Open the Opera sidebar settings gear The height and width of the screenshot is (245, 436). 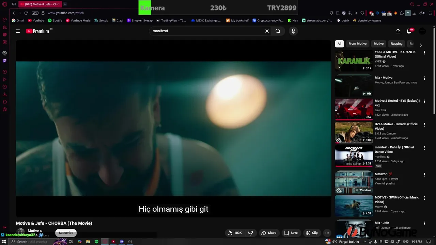click(4, 109)
